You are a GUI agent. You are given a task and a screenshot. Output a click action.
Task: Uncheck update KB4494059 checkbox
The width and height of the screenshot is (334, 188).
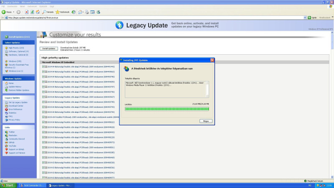coord(43,81)
